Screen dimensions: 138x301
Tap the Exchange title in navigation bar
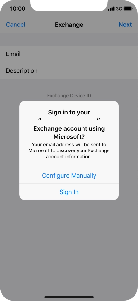point(69,25)
